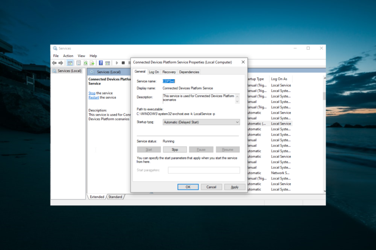Viewport: 376px width, 250px height.
Task: Switch to the General tab
Action: point(140,72)
